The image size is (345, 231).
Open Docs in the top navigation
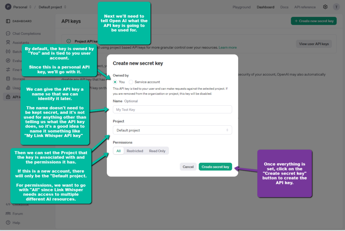(x=284, y=7)
